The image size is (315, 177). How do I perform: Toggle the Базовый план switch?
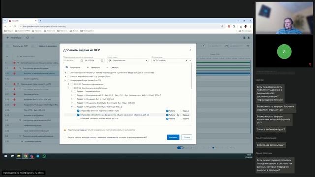click(180, 147)
